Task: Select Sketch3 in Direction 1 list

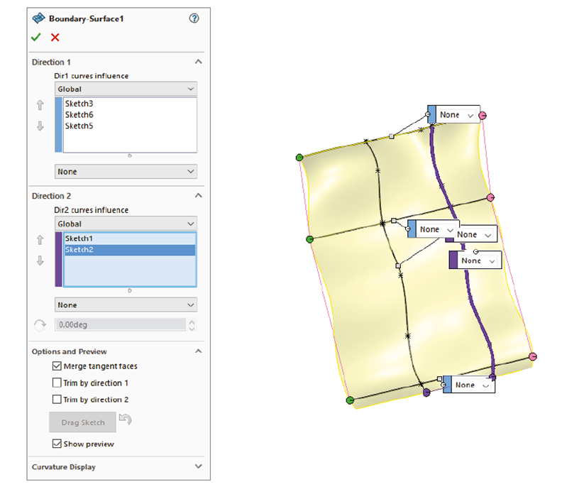Action: [79, 104]
